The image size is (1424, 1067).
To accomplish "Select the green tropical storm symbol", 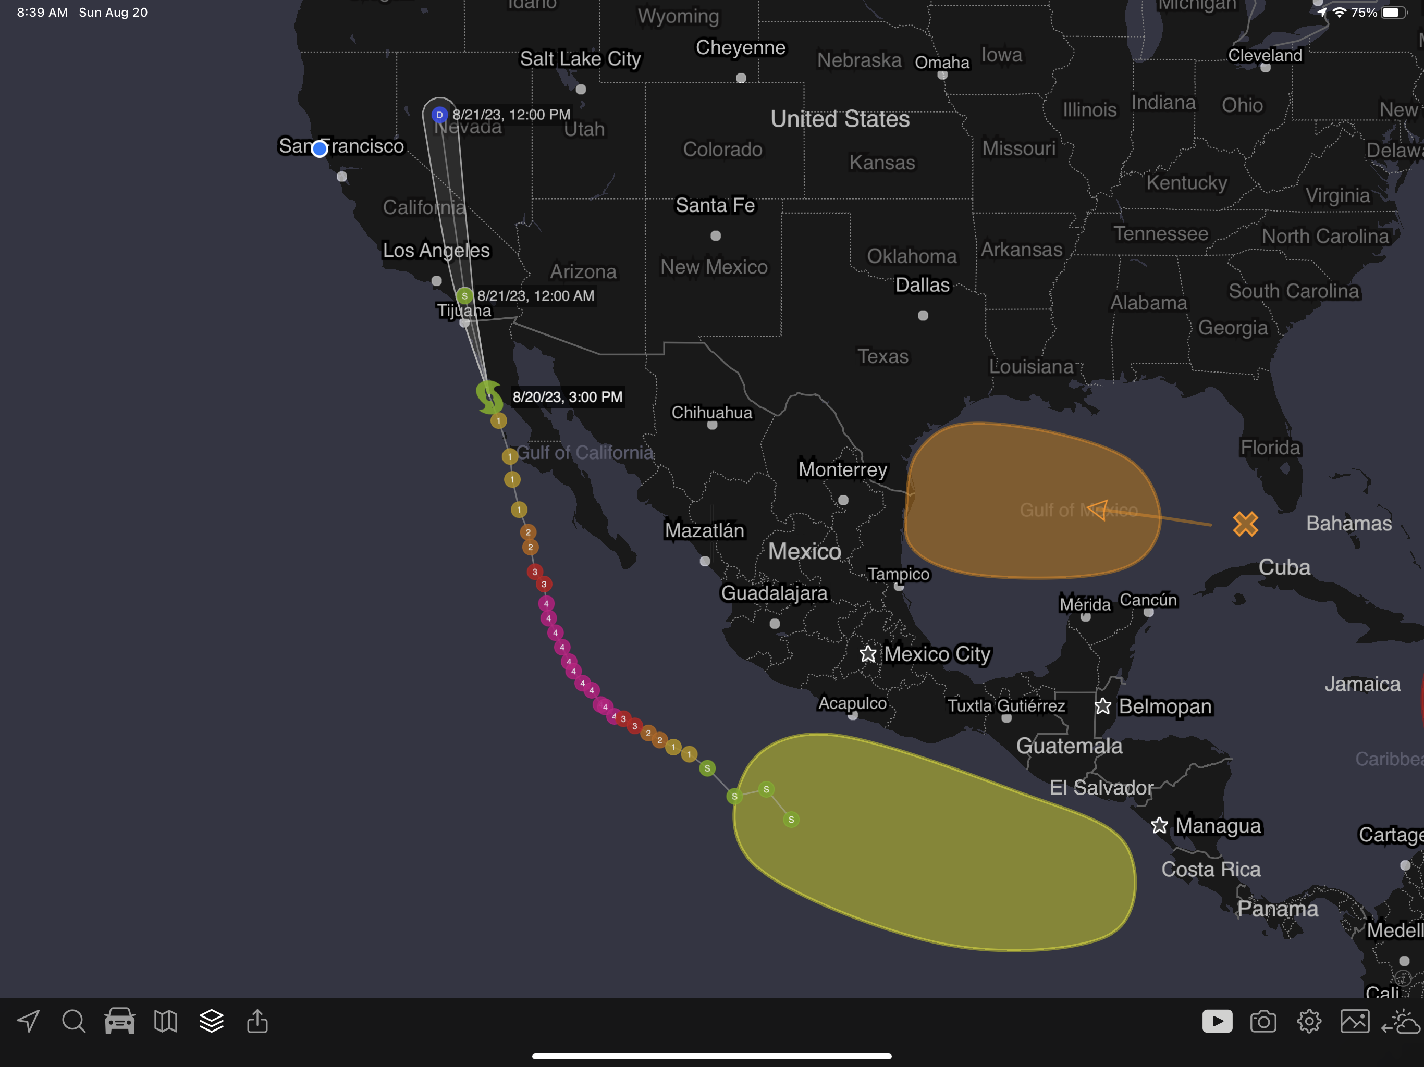I will click(x=489, y=397).
